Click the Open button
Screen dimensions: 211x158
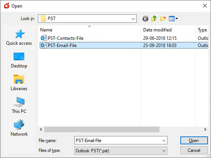click(x=194, y=140)
